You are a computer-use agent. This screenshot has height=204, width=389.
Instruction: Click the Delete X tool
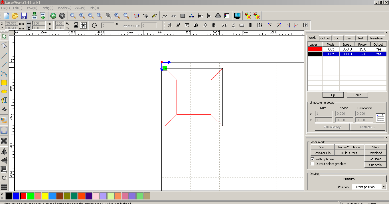4,141
